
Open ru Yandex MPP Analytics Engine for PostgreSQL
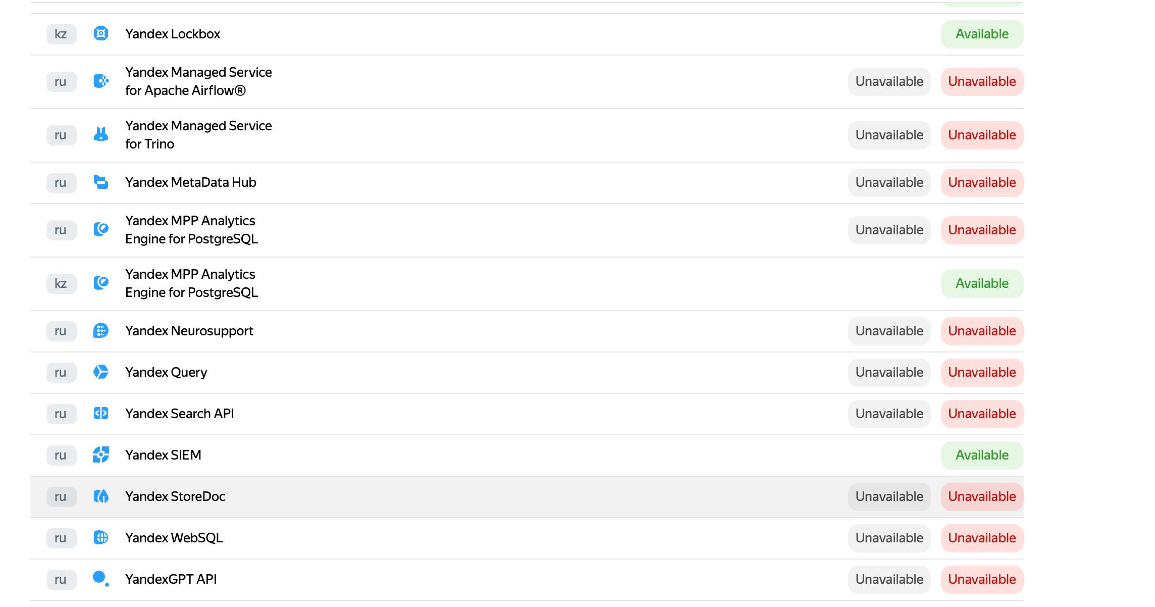click(x=191, y=230)
